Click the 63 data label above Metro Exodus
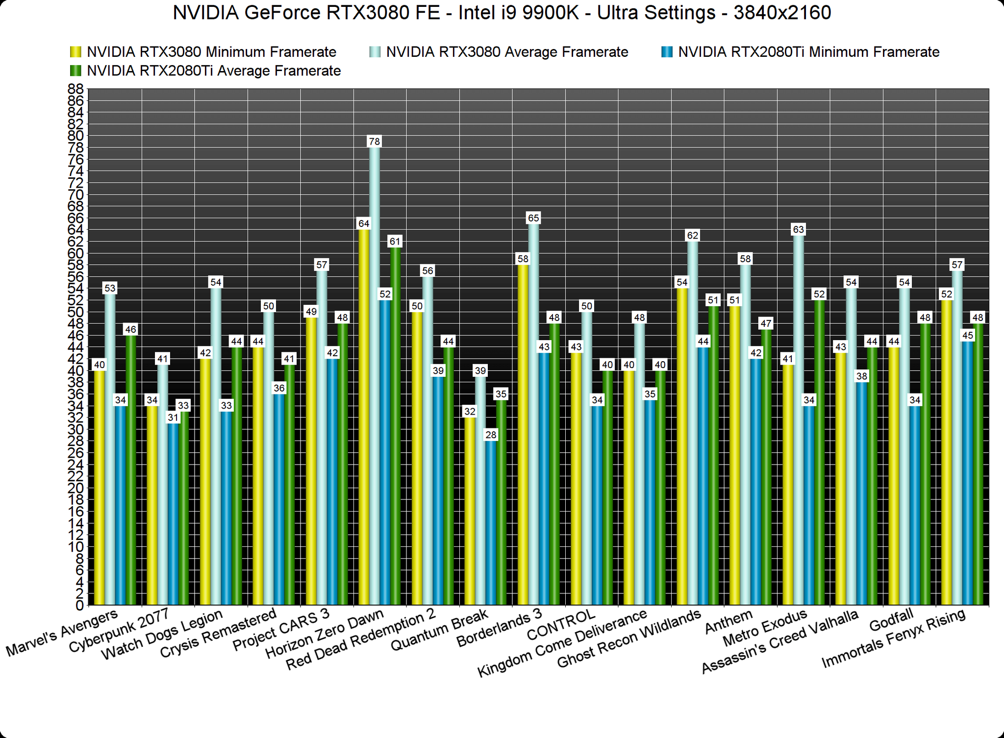 click(x=798, y=229)
